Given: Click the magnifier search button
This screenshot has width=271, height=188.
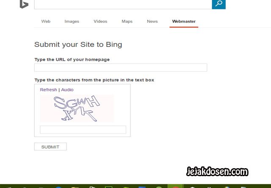Looking at the screenshot, I should (218, 4).
